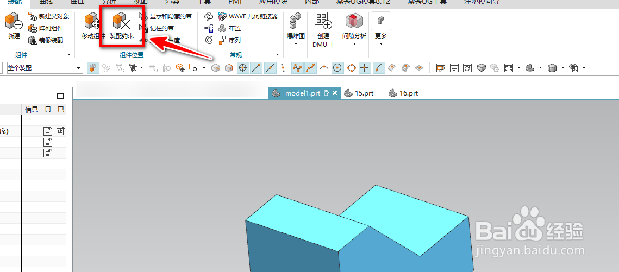Screen dimensions: 619x272
Task: Open the 序列 sequence command
Action: point(230,40)
